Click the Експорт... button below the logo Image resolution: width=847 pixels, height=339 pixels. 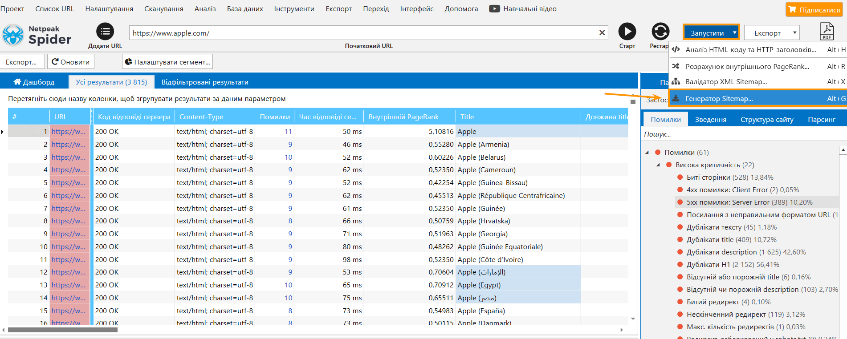pyautogui.click(x=23, y=62)
